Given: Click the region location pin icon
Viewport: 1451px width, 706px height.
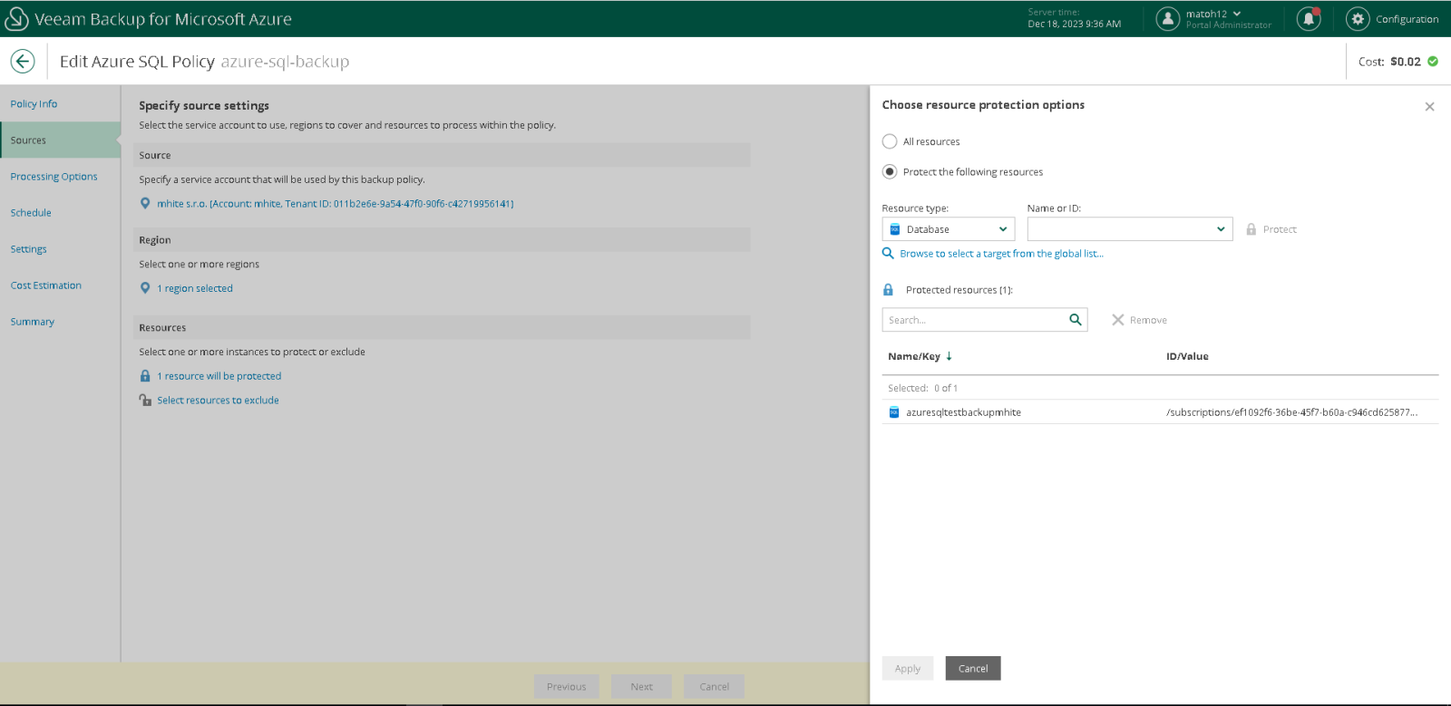Looking at the screenshot, I should (145, 288).
